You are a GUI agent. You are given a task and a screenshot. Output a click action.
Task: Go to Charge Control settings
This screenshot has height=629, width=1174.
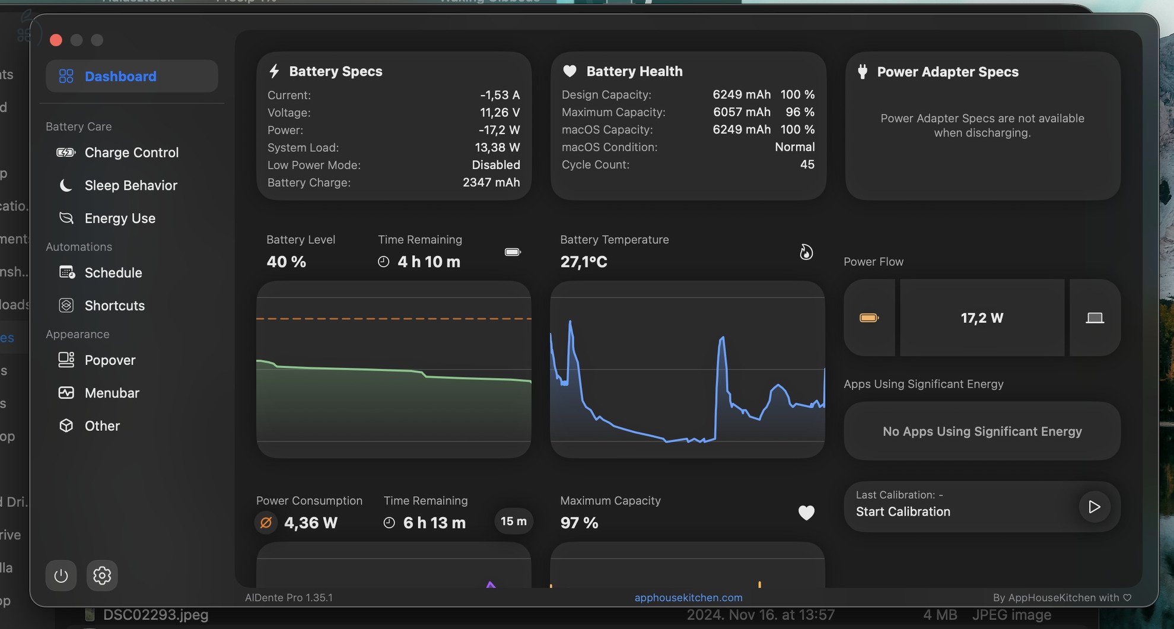(131, 153)
